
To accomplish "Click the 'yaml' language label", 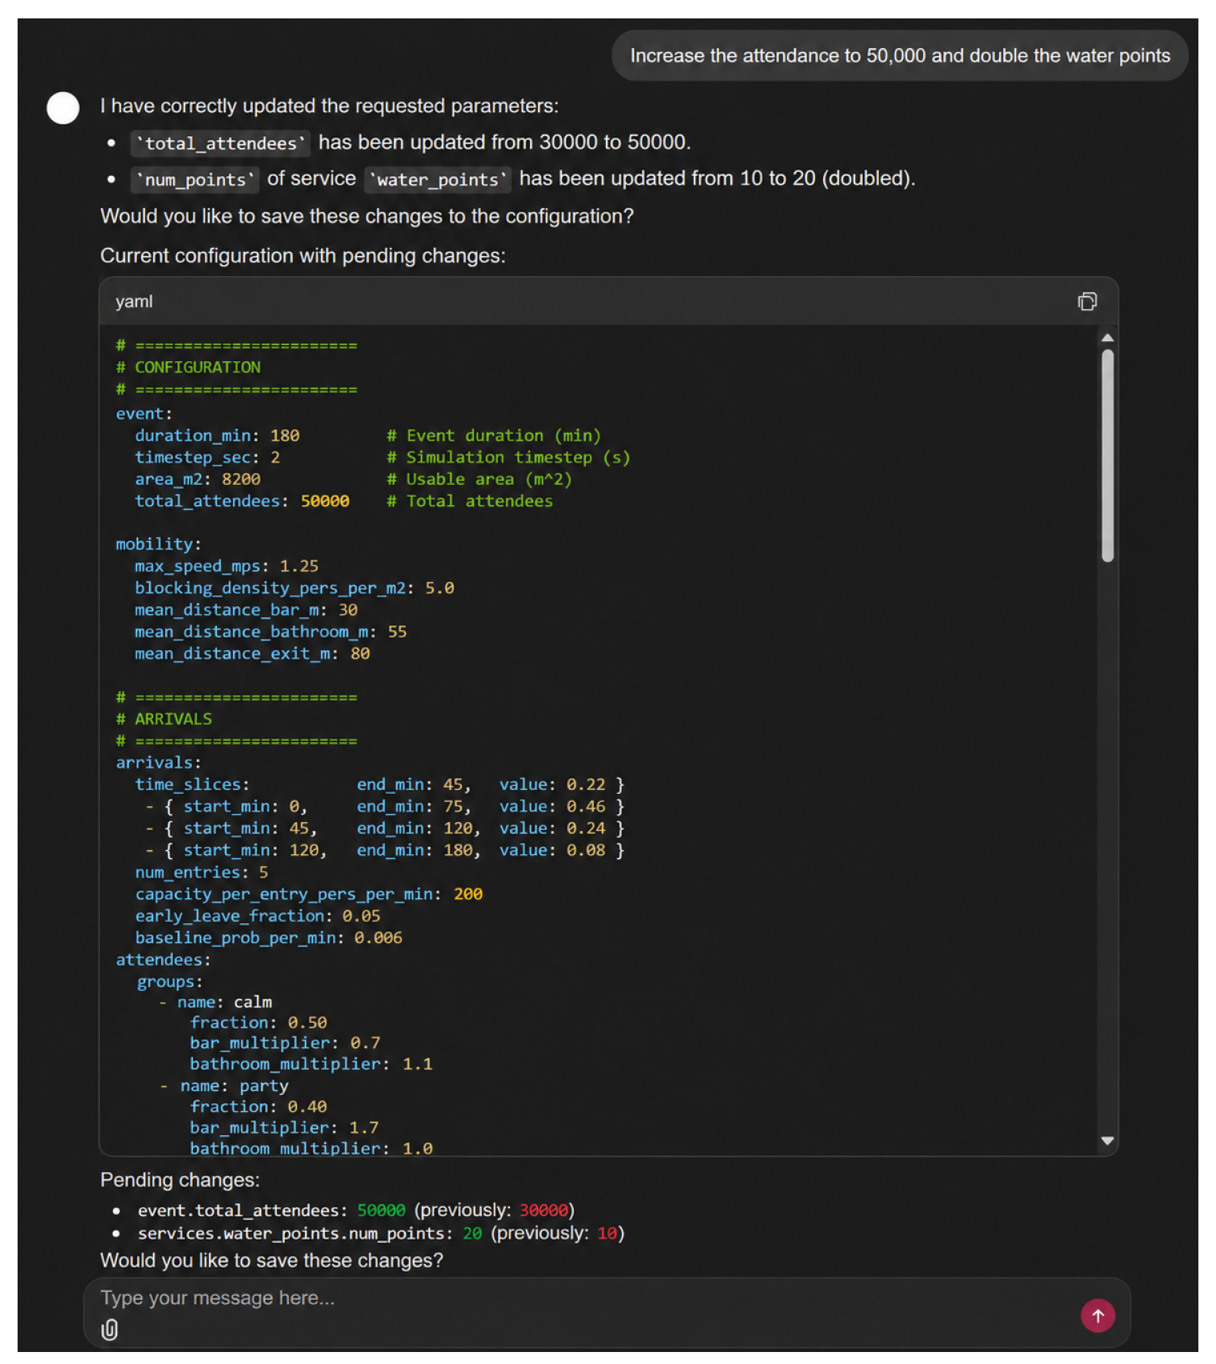I will pos(134,302).
